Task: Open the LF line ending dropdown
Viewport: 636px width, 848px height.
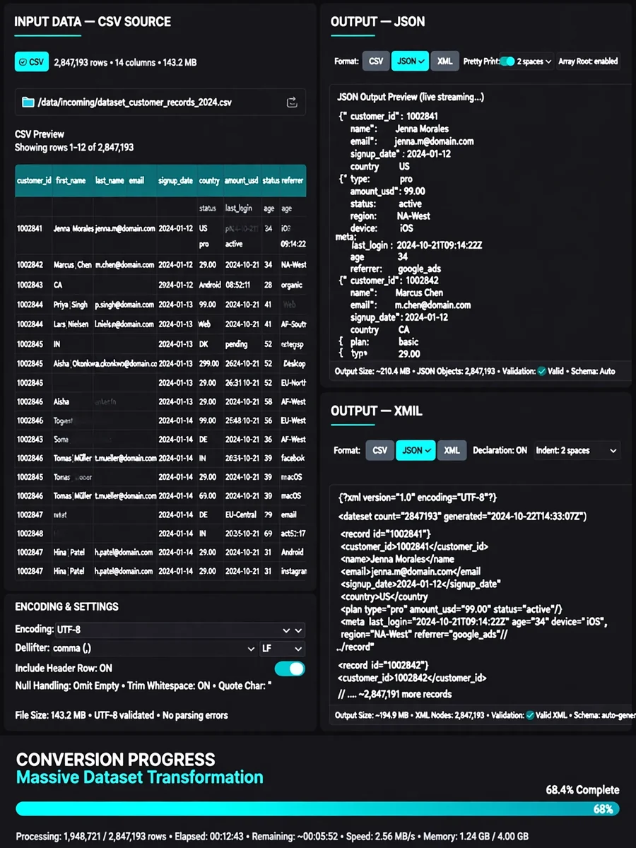Action: (x=283, y=648)
